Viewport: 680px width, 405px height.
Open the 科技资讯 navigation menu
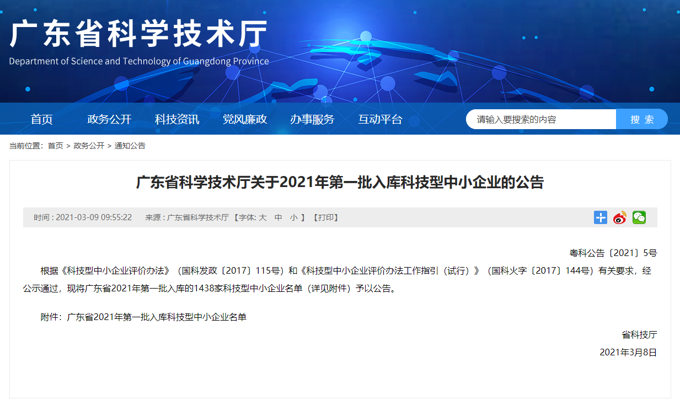click(x=176, y=119)
